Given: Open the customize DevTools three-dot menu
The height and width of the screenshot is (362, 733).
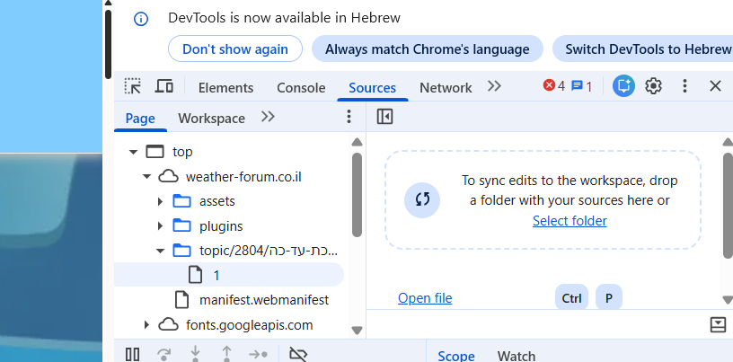Looking at the screenshot, I should (684, 86).
